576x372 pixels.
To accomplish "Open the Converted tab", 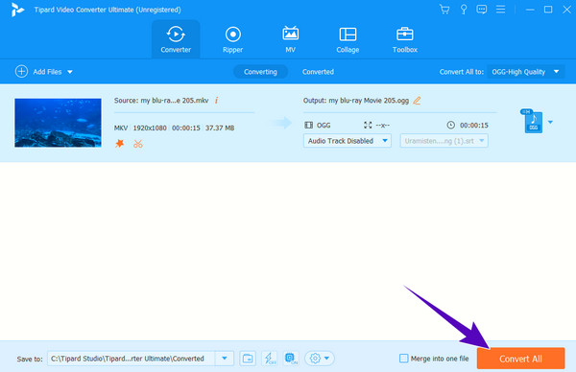I will point(318,72).
